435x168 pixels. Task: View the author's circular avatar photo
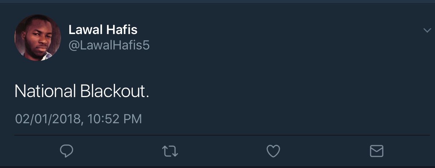pos(38,38)
